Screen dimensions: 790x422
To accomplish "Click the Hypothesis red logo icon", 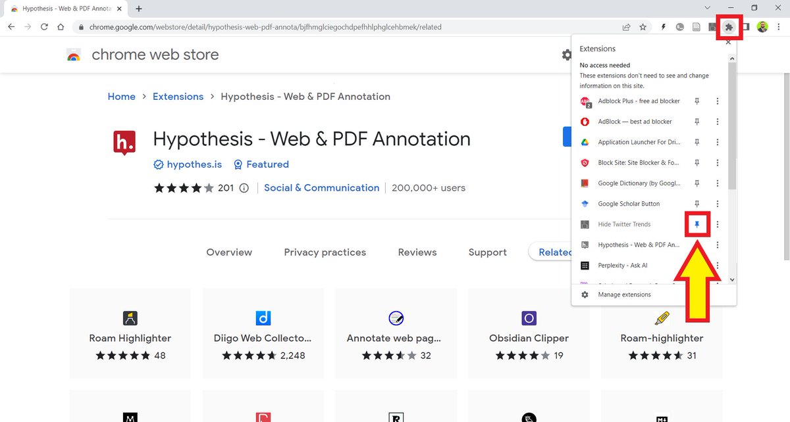I will coord(124,142).
